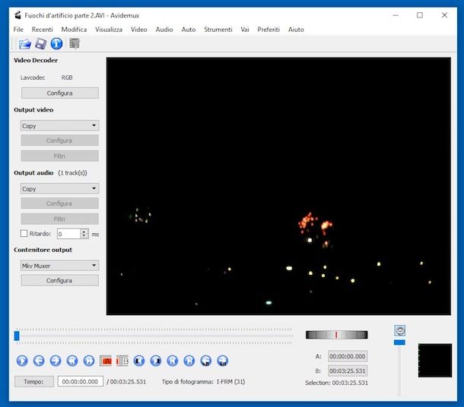Click the jog shuttle wheel control
The image size is (464, 407).
point(336,335)
